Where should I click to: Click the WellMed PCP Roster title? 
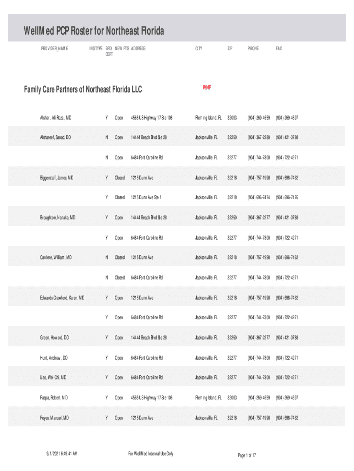[94, 31]
